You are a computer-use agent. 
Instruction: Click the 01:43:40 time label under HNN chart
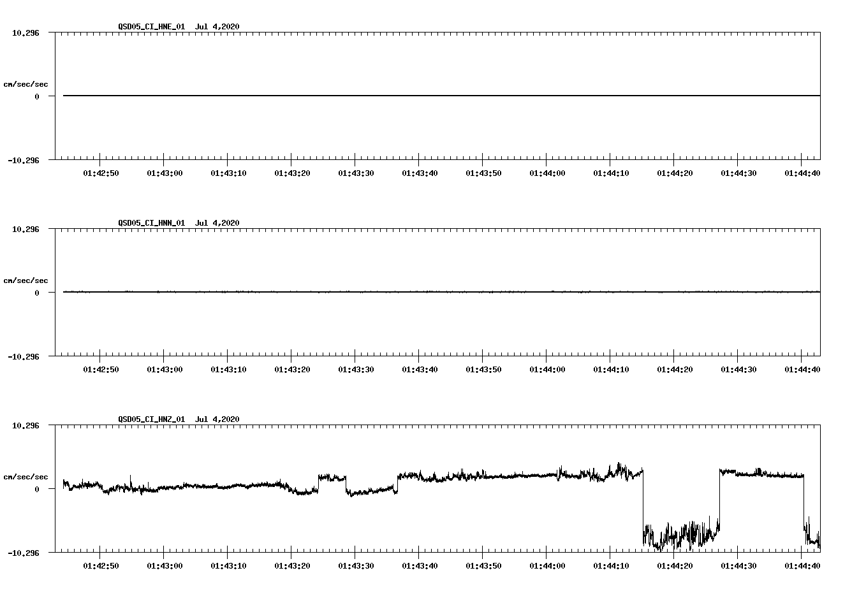(x=420, y=370)
